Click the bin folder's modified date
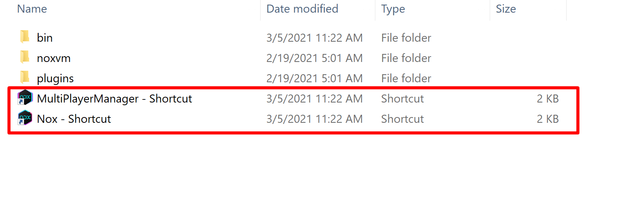The width and height of the screenshot is (624, 197). [x=314, y=38]
